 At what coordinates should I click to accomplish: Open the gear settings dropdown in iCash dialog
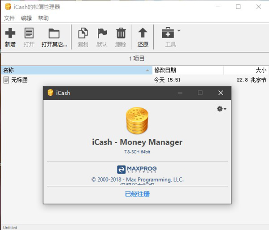tap(221, 109)
